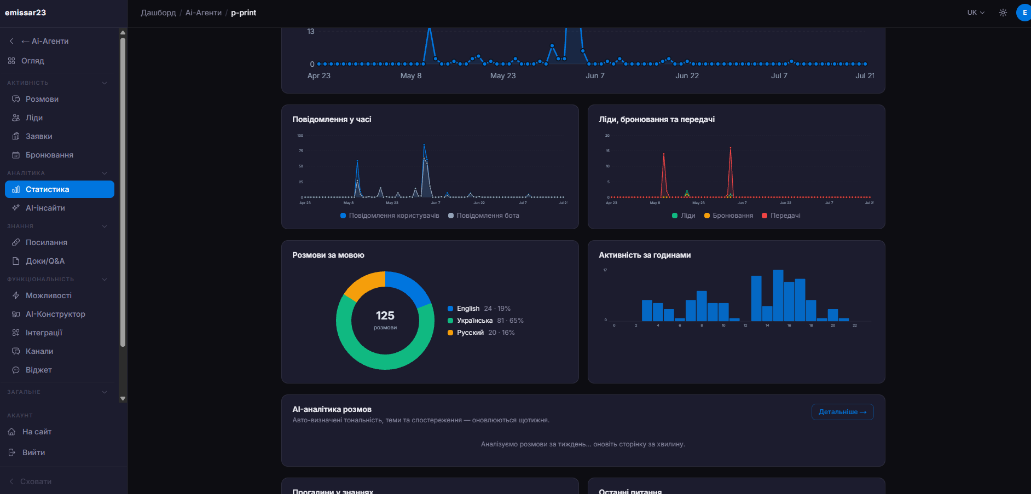Screen dimensions: 1031x494
Task: Open the Можливості lightning icon
Action: click(16, 295)
